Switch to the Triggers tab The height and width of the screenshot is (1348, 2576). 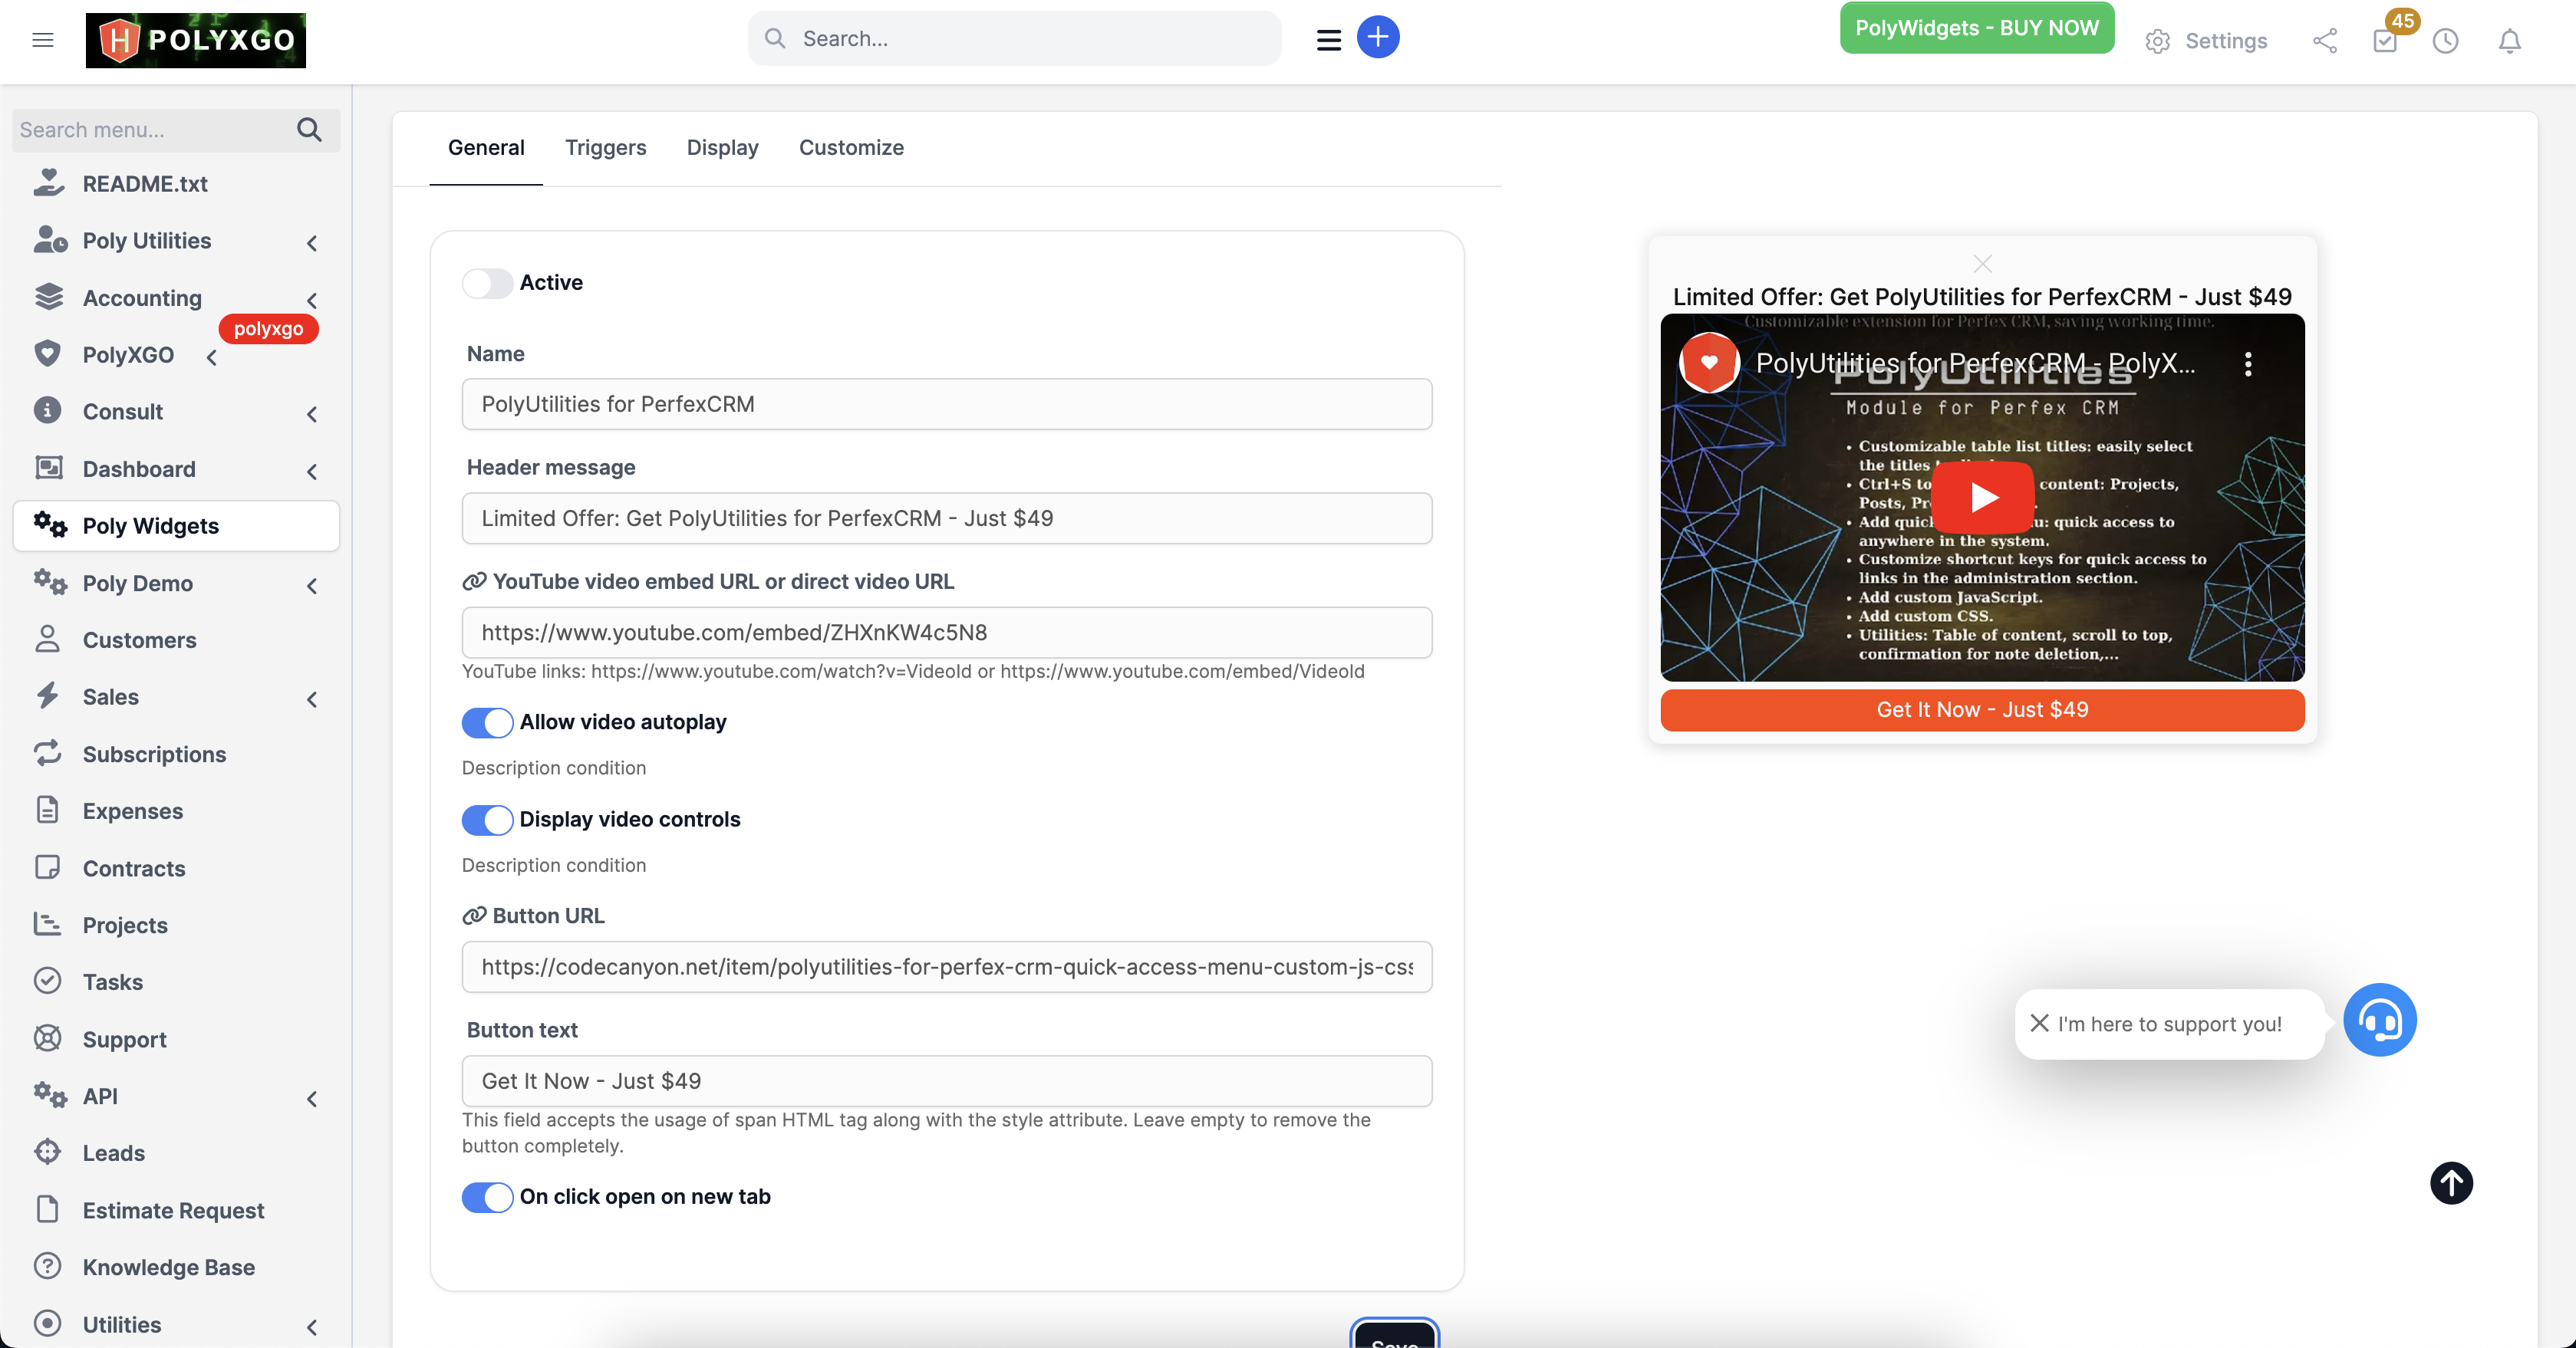click(x=605, y=148)
